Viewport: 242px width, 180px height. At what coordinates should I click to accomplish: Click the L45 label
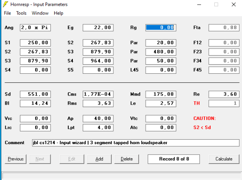click(134, 70)
